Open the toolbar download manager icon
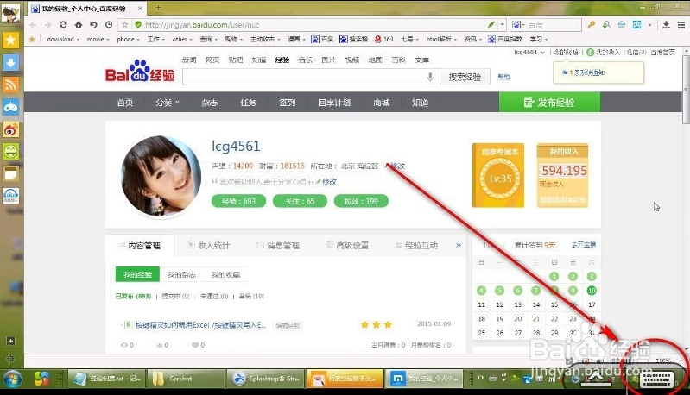The width and height of the screenshot is (690, 395). (666, 25)
